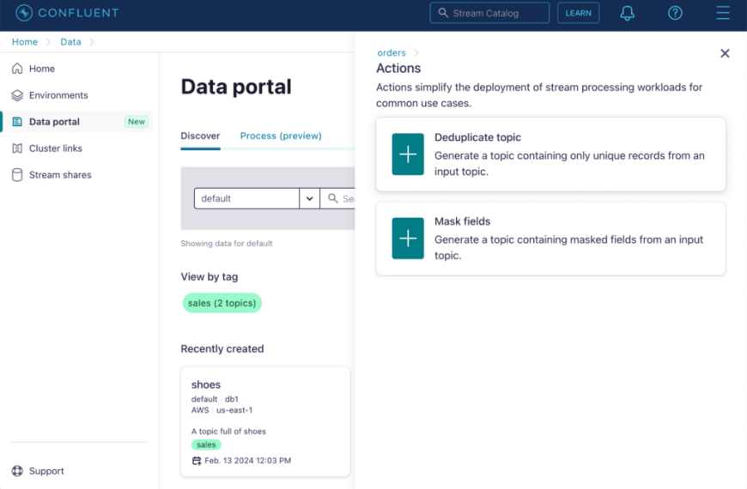Click the Confluent logo icon
Screen dimensions: 747x489
tap(24, 13)
